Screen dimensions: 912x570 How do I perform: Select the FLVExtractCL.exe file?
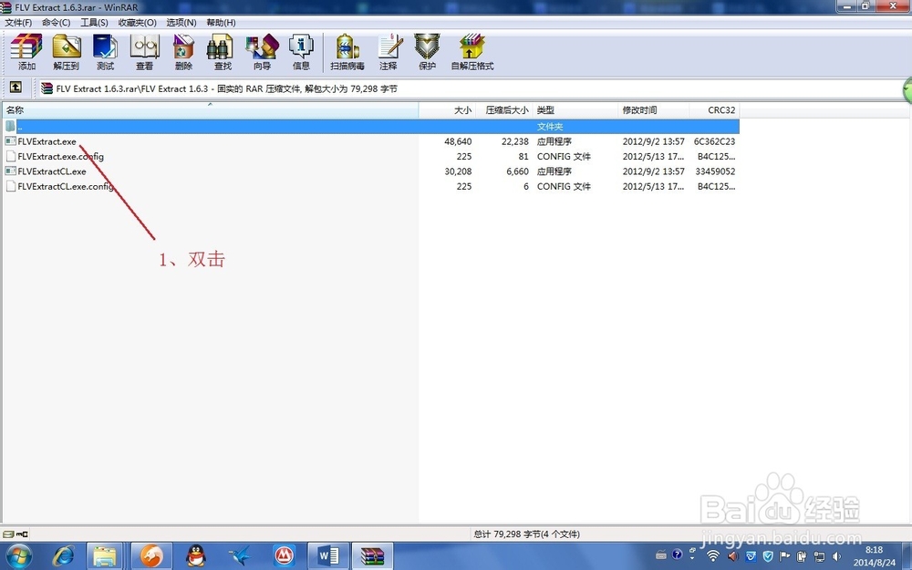pos(52,171)
